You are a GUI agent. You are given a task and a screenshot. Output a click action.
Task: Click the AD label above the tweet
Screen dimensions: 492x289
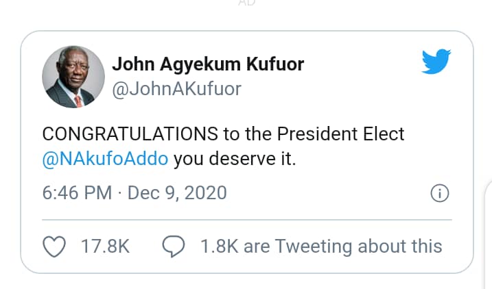246,4
